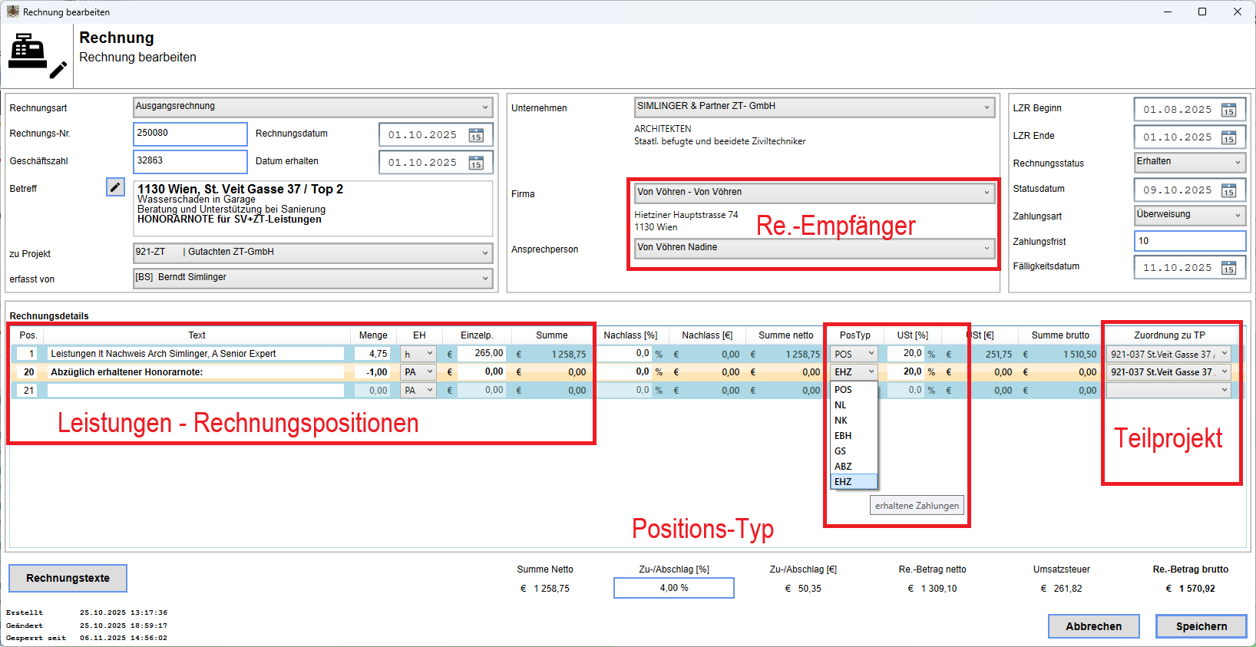Click the Zu-/Abschlag percent field
Viewport: 1256px width, 647px height.
673,588
